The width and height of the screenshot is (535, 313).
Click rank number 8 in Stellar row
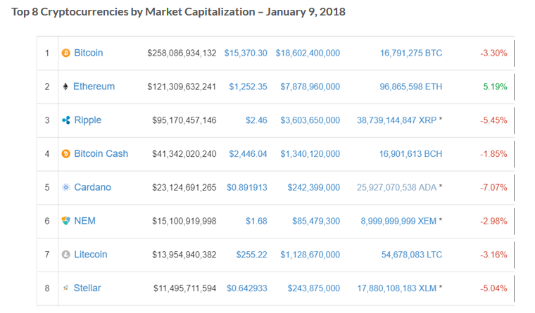click(47, 288)
